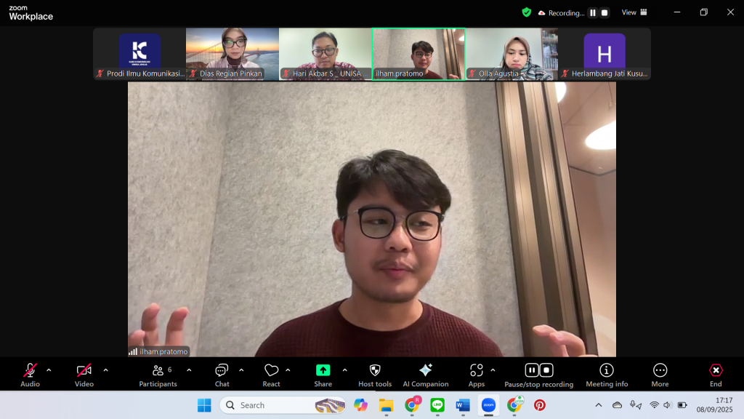The width and height of the screenshot is (744, 419).
Task: Expand share options arrow next to Share
Action: pos(344,370)
